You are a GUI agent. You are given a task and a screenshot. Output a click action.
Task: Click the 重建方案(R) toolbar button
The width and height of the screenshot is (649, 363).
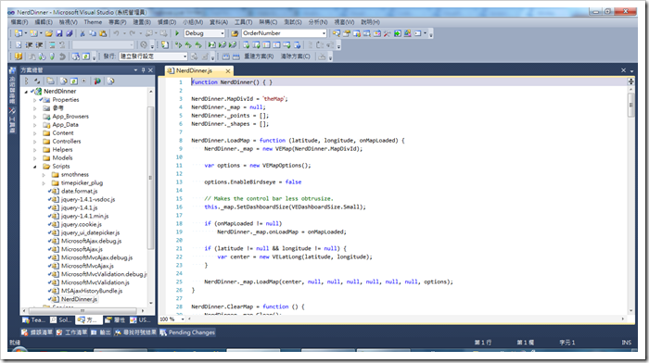[259, 56]
